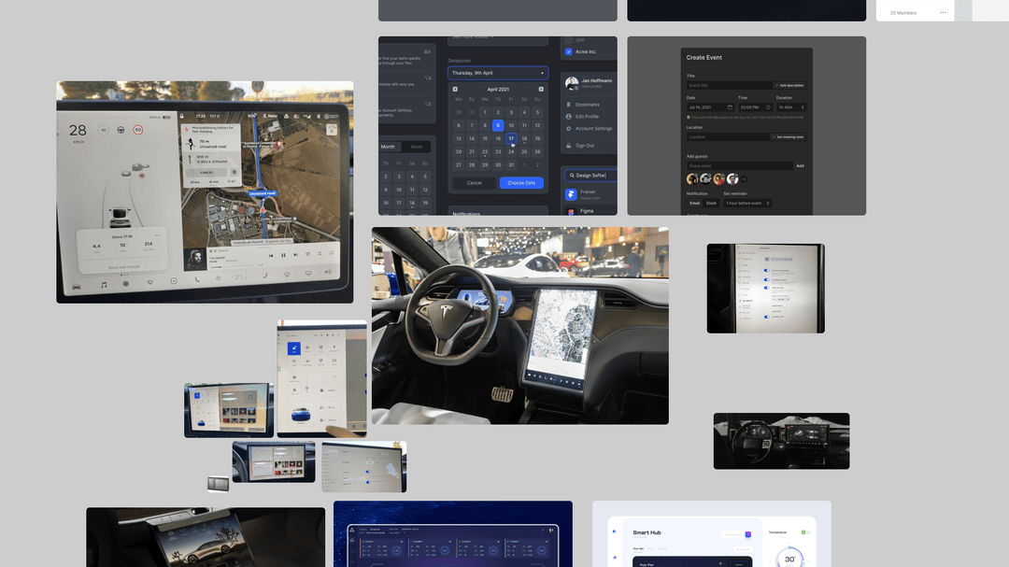Viewport: 1009px width, 567px height.
Task: Click the Set meeting room button
Action: [789, 137]
